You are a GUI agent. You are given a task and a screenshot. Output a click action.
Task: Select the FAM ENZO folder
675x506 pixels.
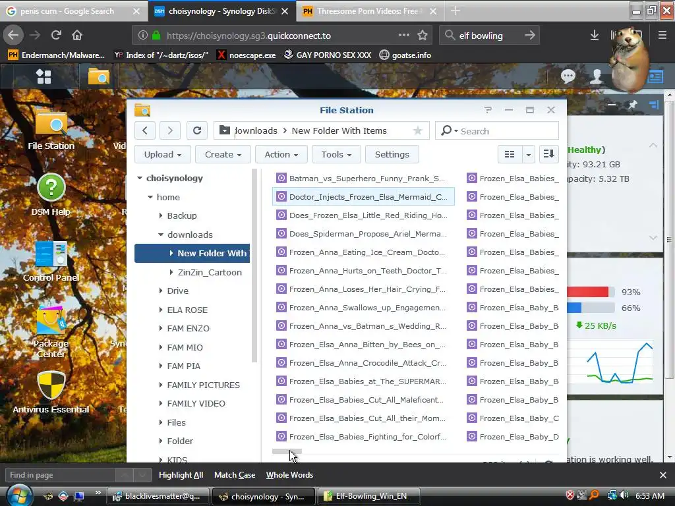(188, 328)
